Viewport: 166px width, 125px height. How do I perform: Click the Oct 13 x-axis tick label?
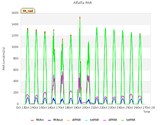click(20, 108)
